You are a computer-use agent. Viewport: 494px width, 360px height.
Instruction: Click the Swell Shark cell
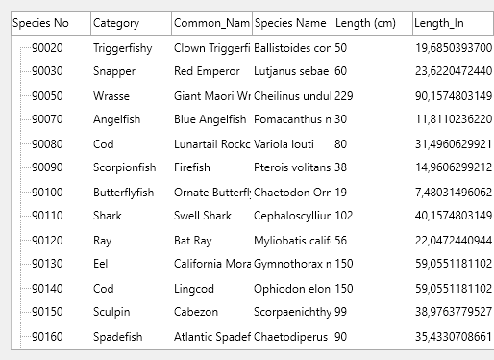(x=203, y=216)
